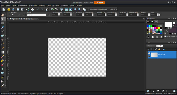
Task: Select the Paint Brush tool
Action: pos(2,48)
